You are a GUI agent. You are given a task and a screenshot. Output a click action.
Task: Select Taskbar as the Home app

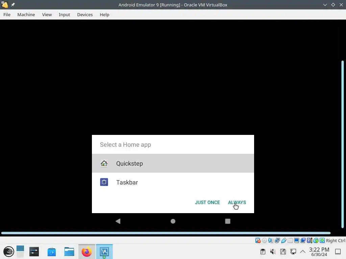[173, 182]
